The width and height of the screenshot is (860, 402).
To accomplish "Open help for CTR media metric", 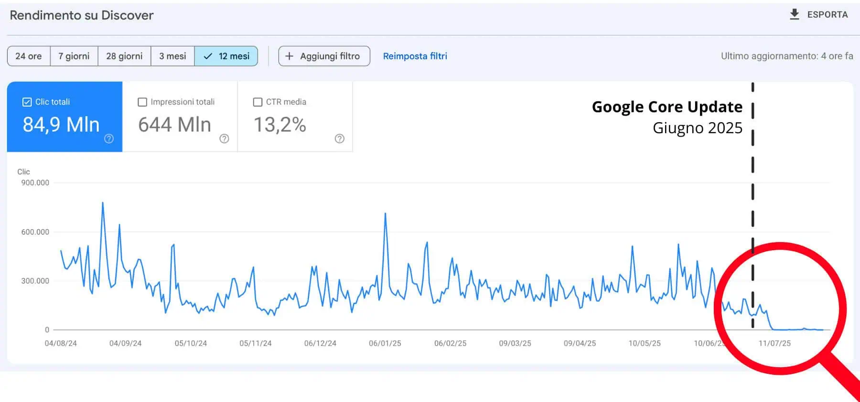I will [x=340, y=138].
